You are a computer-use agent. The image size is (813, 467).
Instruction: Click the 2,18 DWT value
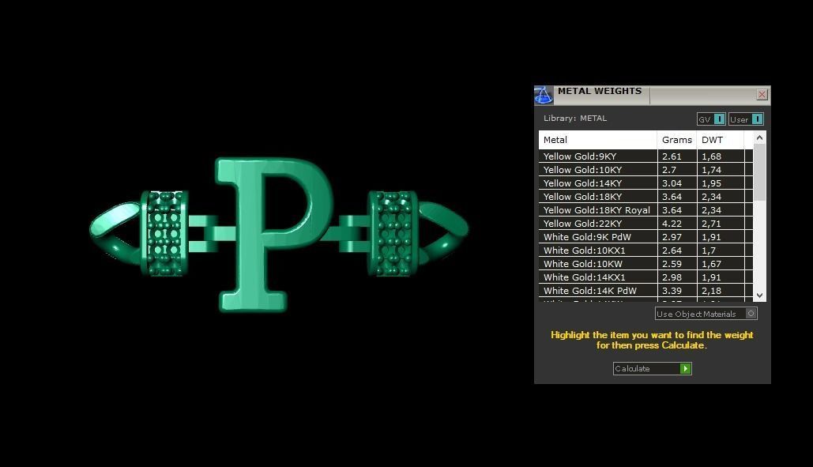[x=711, y=291]
